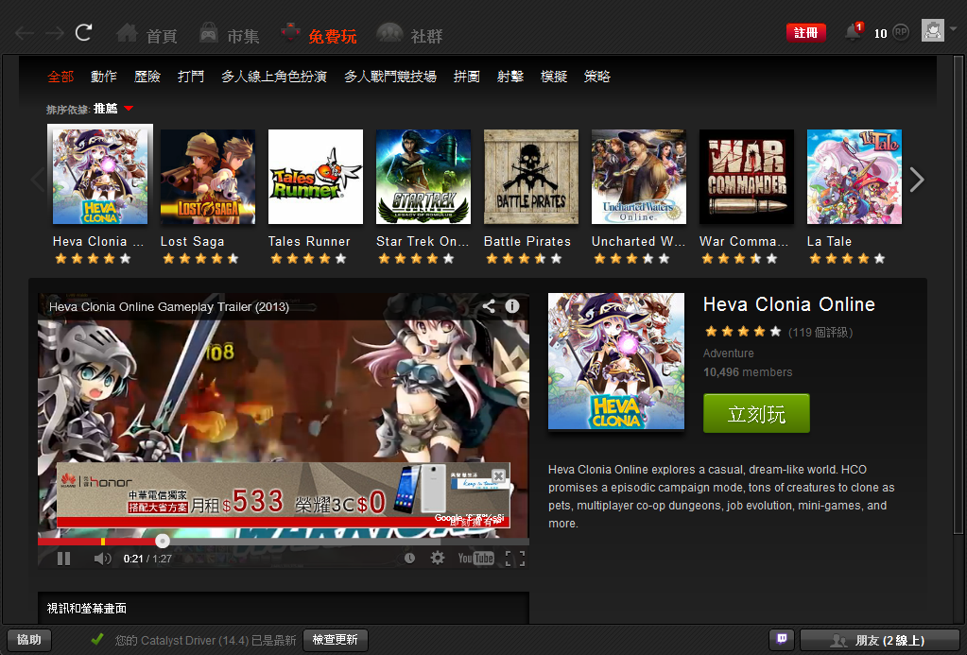Image resolution: width=967 pixels, height=655 pixels.
Task: Click the Heva Clonia Online heading
Action: pos(788,304)
